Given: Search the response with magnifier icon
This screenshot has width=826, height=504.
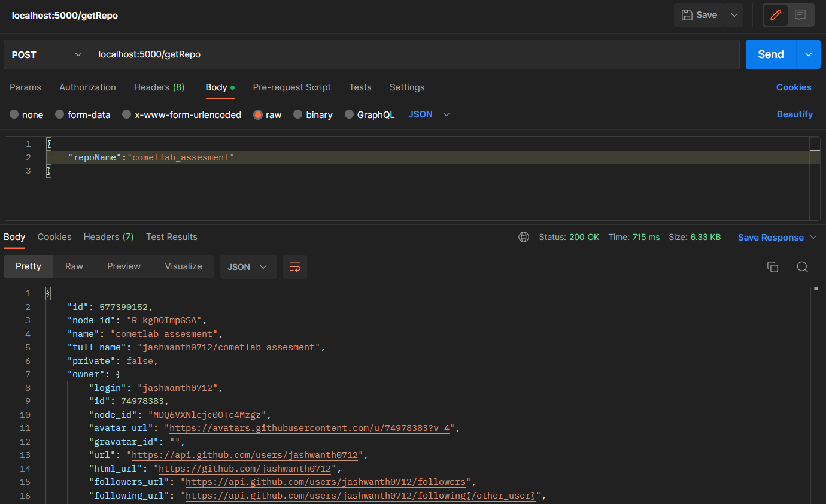Looking at the screenshot, I should pos(803,267).
